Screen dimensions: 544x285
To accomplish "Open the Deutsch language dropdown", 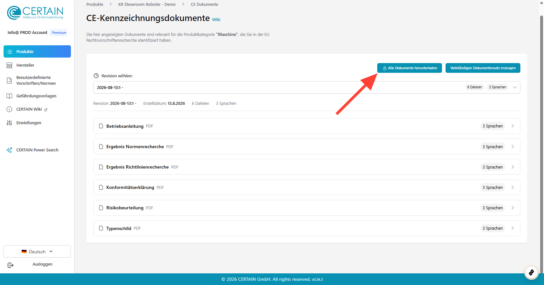I will [x=37, y=251].
